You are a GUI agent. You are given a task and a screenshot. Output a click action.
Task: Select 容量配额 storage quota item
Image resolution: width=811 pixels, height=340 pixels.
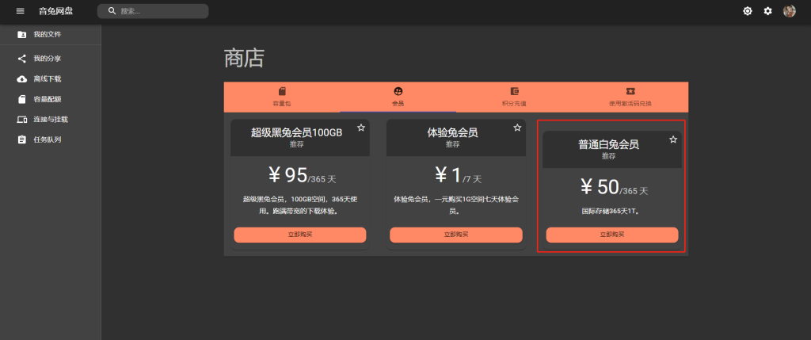48,100
